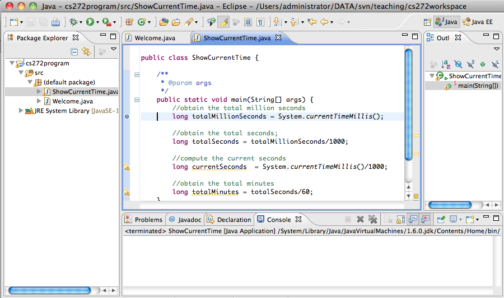Expand the Welcome.java tree node
This screenshot has height=298, width=504.
pos(39,101)
